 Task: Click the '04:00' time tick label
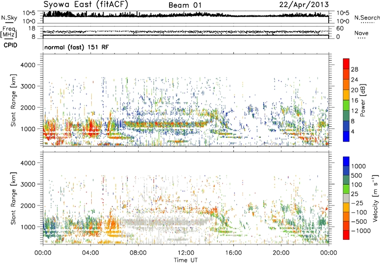pyautogui.click(x=90, y=253)
